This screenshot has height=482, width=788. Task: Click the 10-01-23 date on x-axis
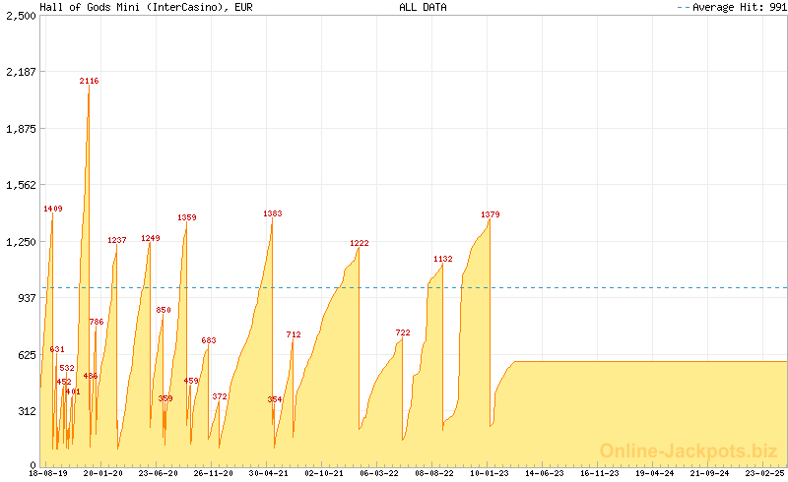(489, 473)
